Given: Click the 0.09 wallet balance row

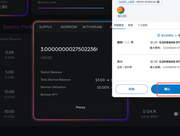Looking at the screenshot, I should 10,55.
